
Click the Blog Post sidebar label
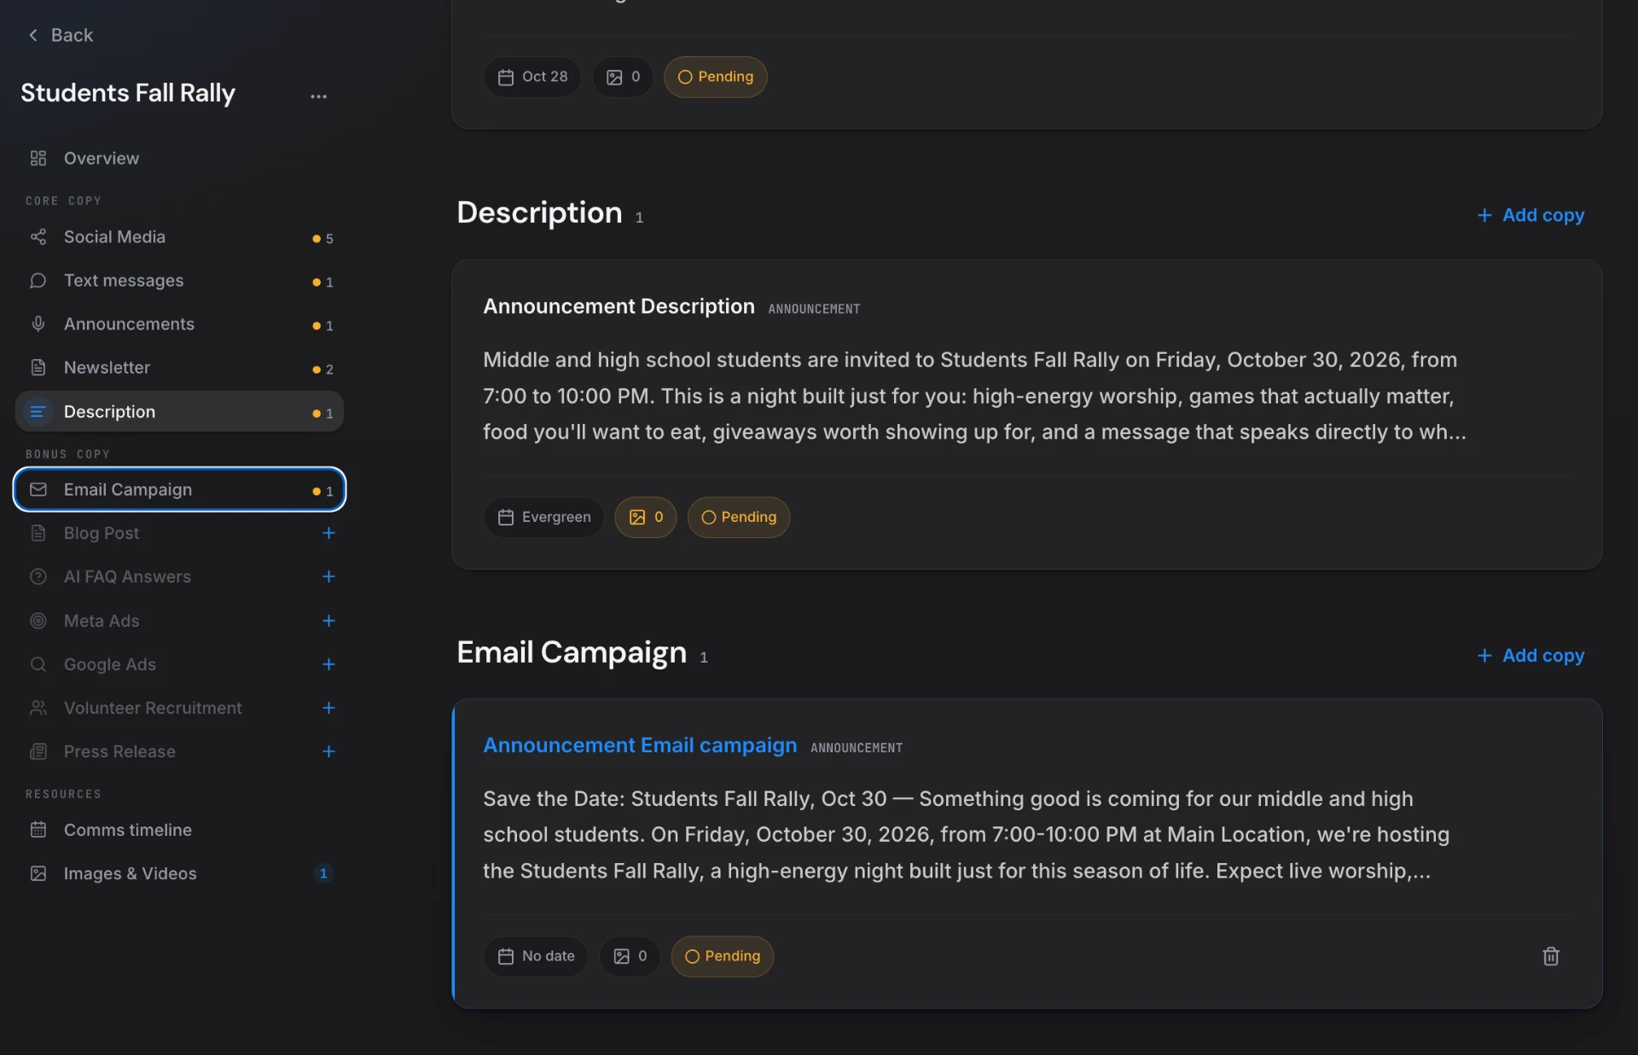tap(102, 533)
